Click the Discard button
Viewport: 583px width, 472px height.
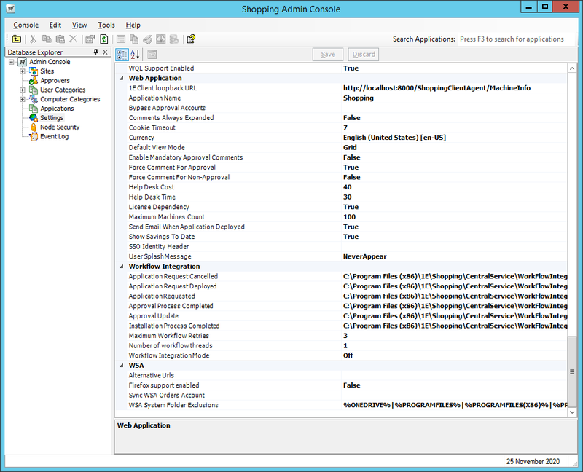364,55
